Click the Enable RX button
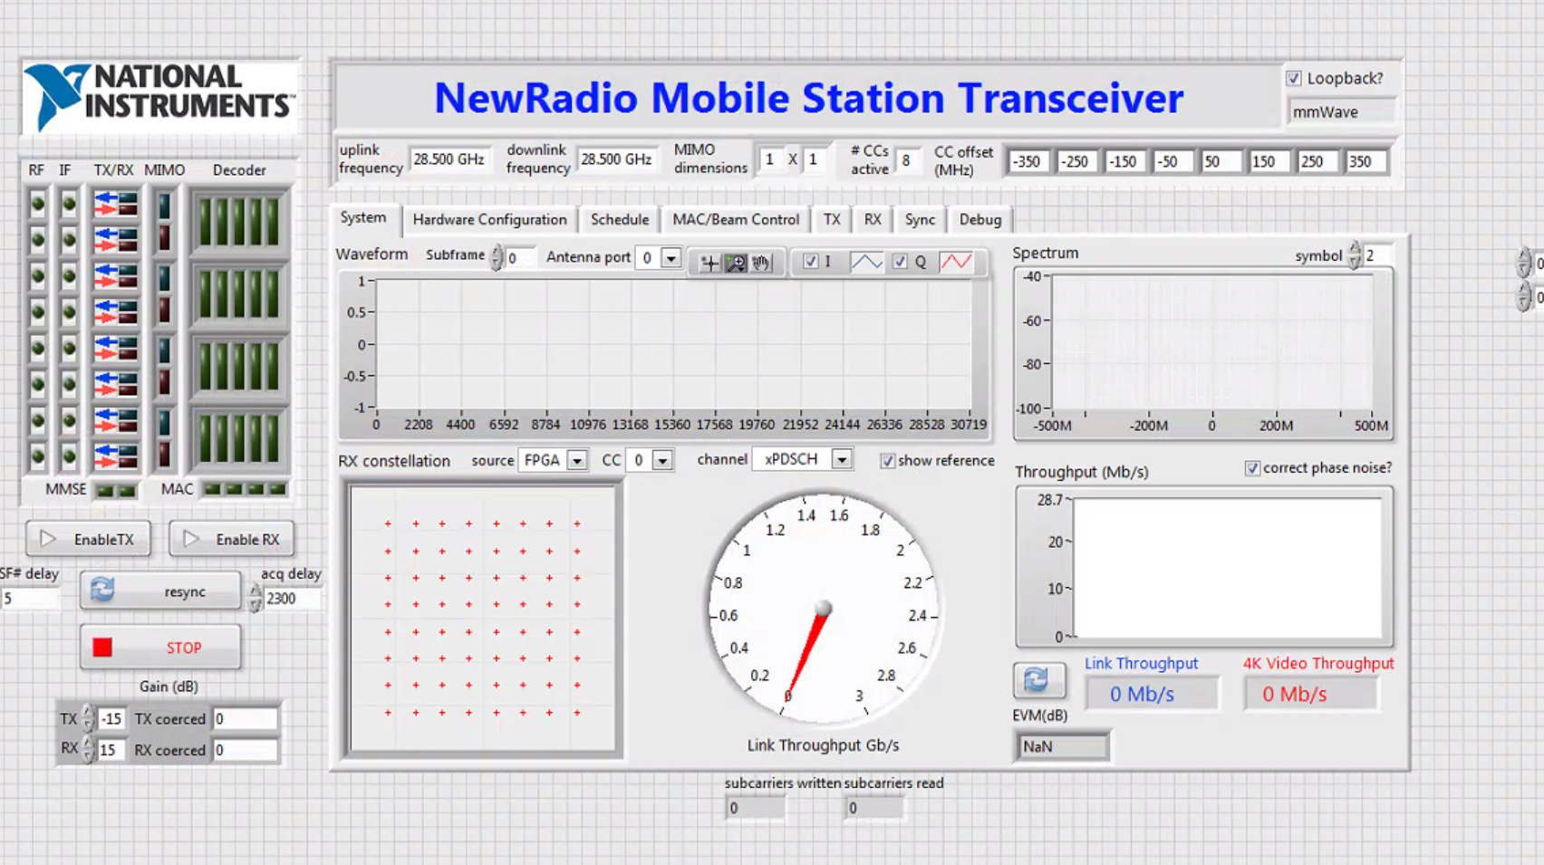1544x865 pixels. coord(231,539)
